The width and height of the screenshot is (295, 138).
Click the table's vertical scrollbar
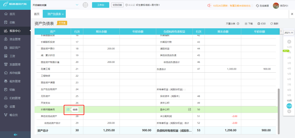279,111
